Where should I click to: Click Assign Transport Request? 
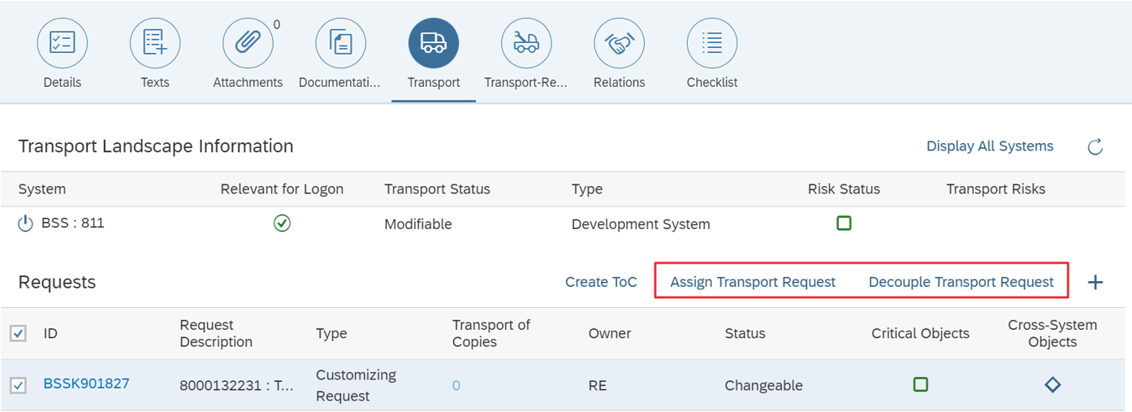coord(752,282)
